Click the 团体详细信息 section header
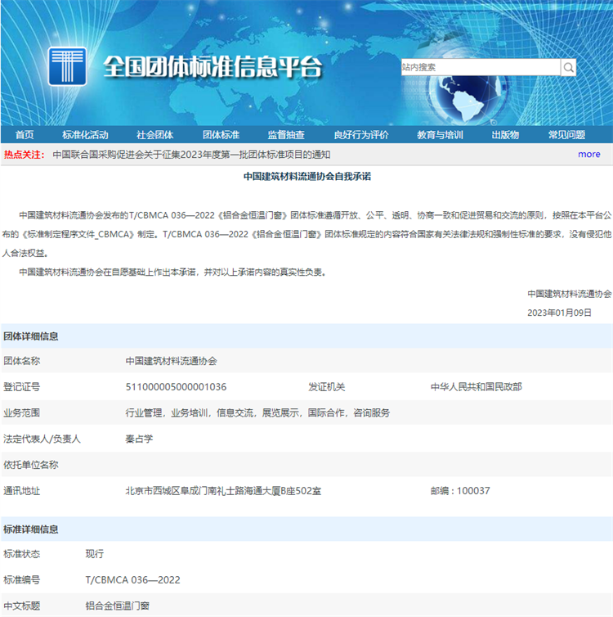 tap(31, 336)
